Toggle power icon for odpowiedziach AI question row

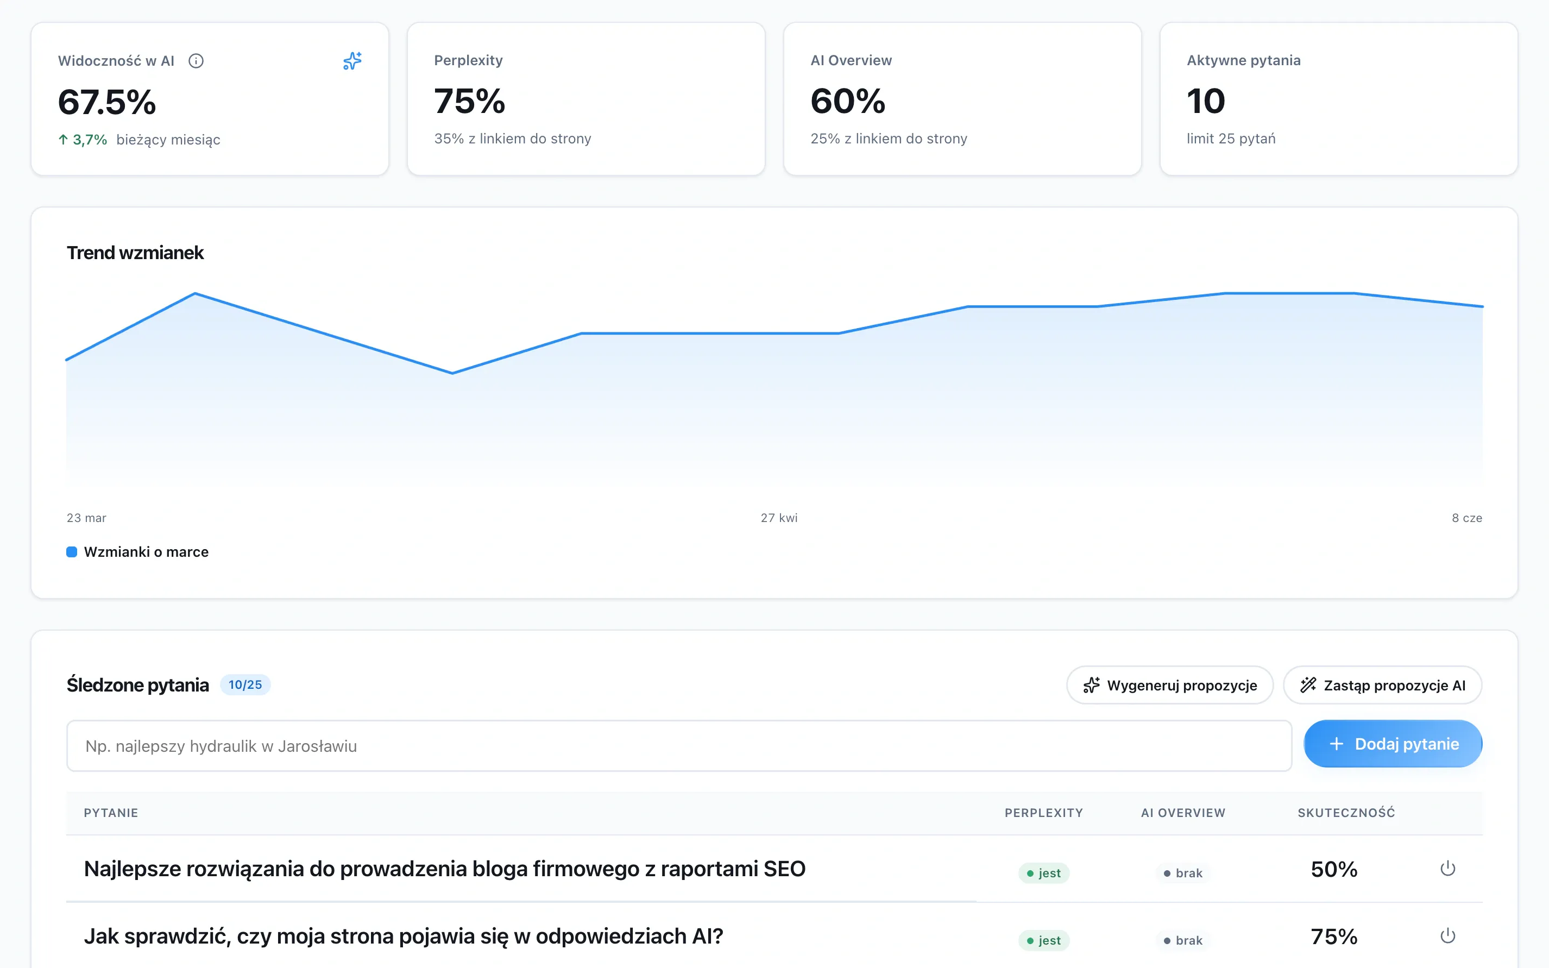pyautogui.click(x=1448, y=936)
